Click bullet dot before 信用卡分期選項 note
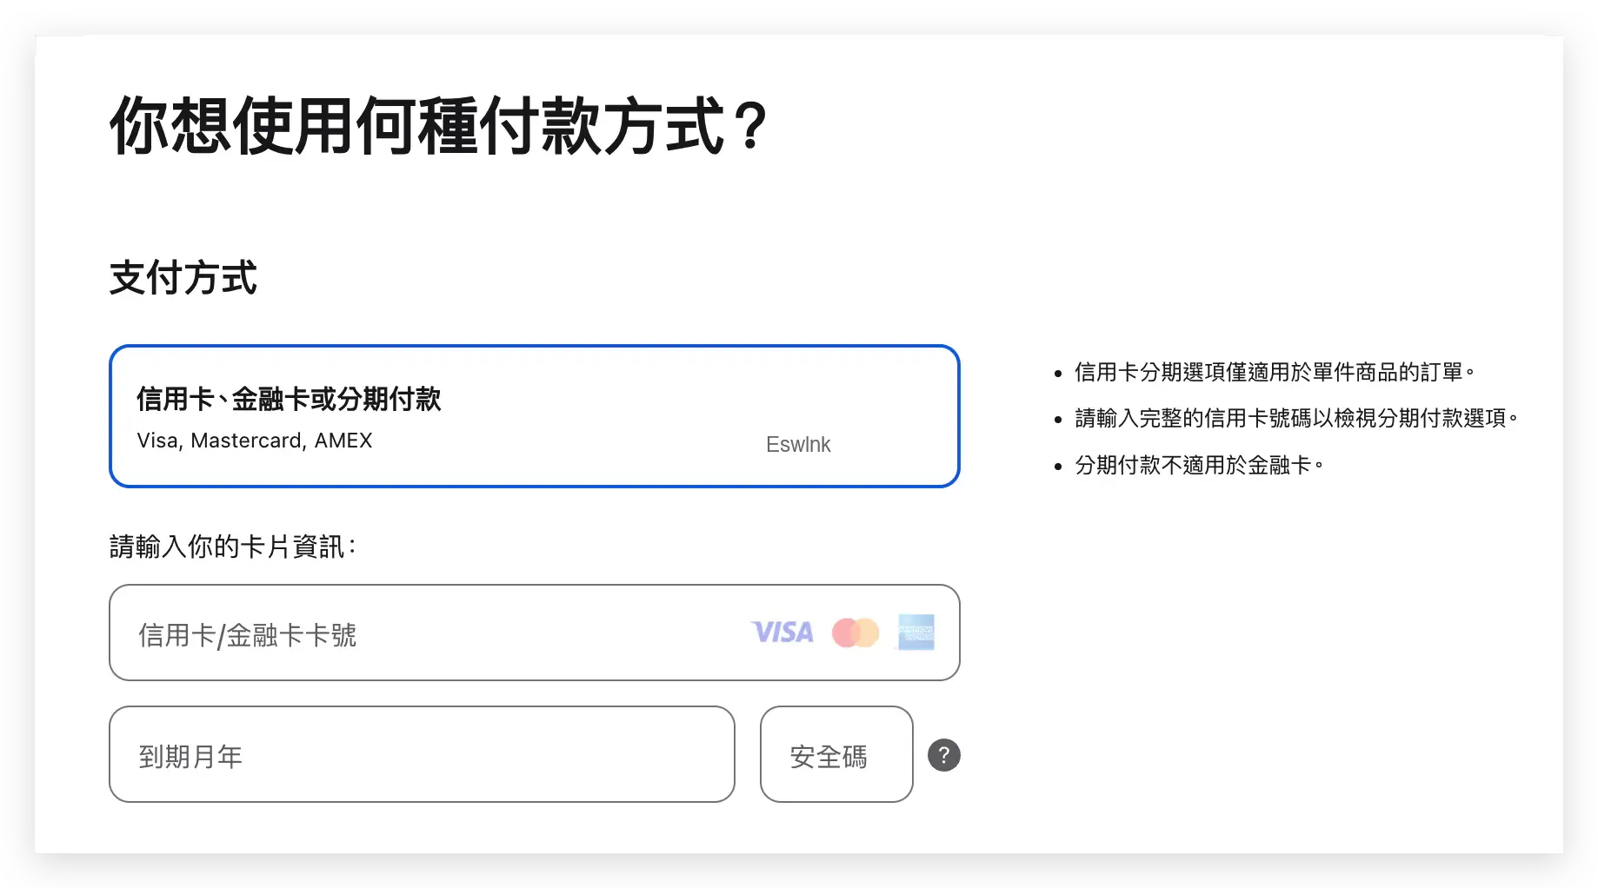The image size is (1598, 888). point(1057,374)
